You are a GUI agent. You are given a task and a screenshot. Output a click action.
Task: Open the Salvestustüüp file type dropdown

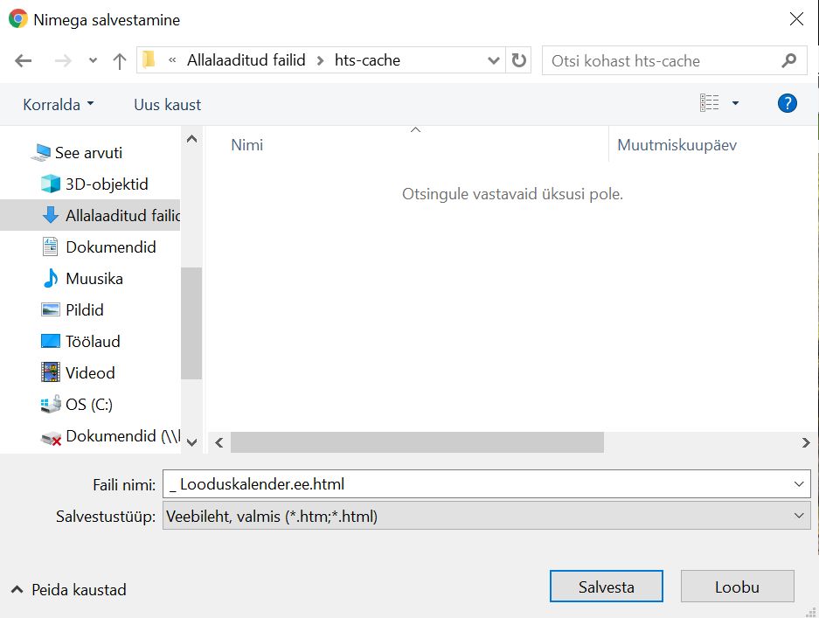[486, 517]
